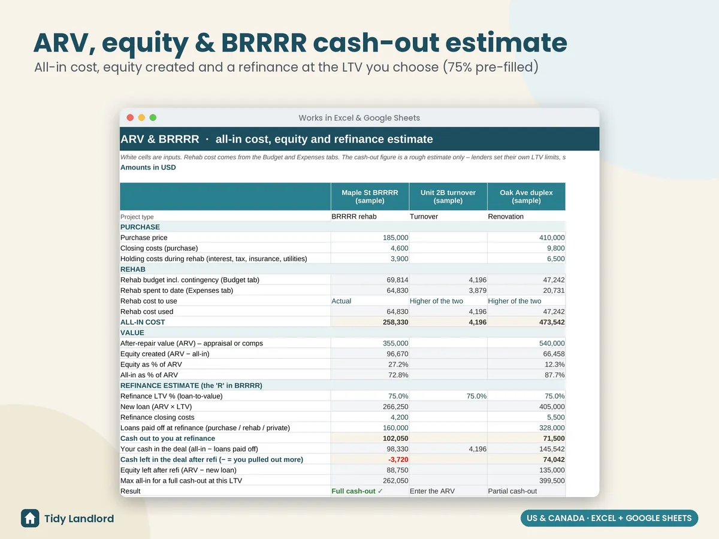
Task: Select cash out value 102,050
Action: coord(370,438)
